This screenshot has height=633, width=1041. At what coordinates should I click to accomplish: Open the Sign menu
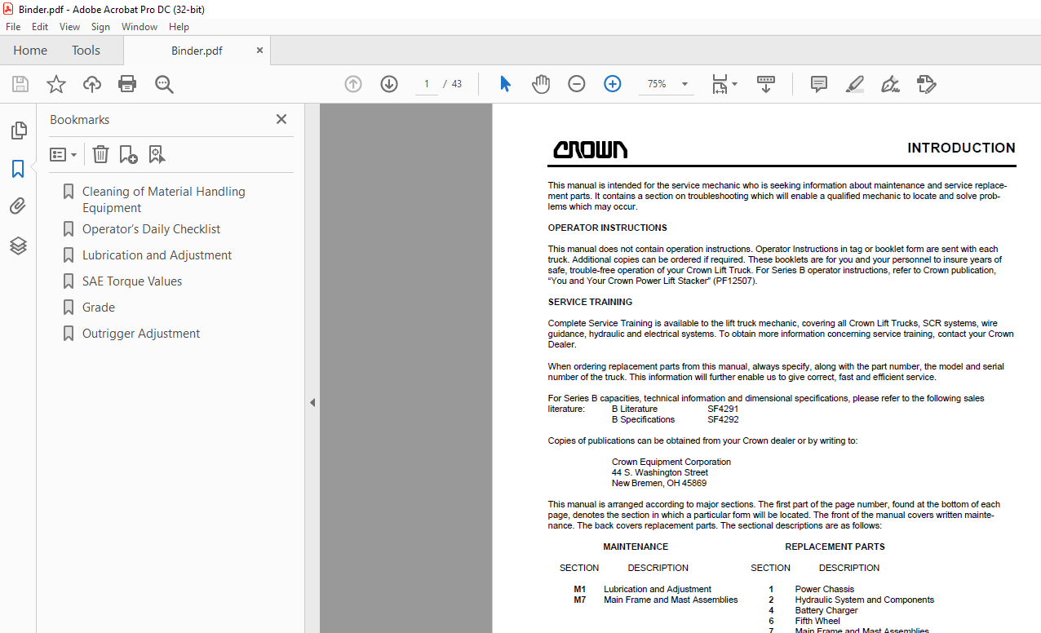point(100,27)
